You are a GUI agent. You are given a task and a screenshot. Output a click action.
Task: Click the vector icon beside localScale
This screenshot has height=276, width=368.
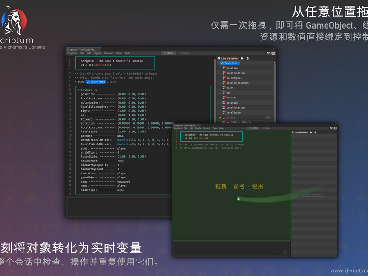224,112
